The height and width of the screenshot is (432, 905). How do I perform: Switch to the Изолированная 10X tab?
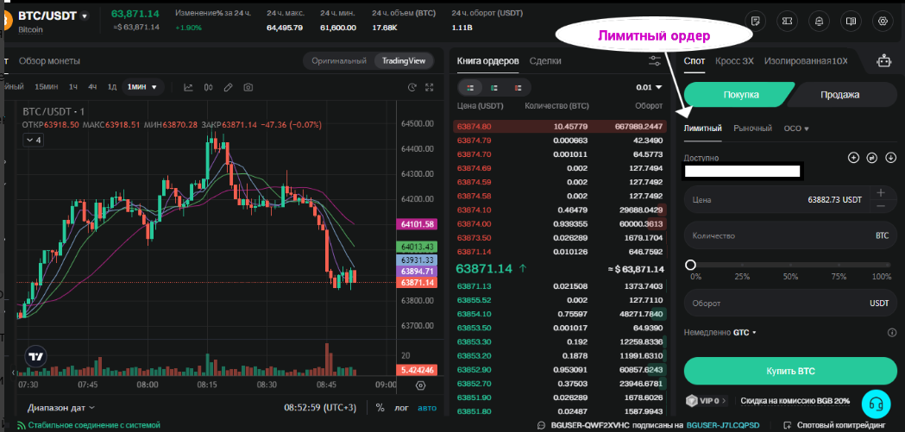806,60
